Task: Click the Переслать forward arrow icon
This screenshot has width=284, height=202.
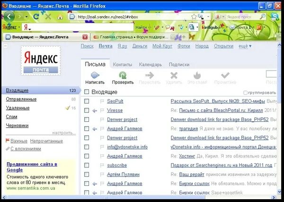Action: (x=150, y=75)
